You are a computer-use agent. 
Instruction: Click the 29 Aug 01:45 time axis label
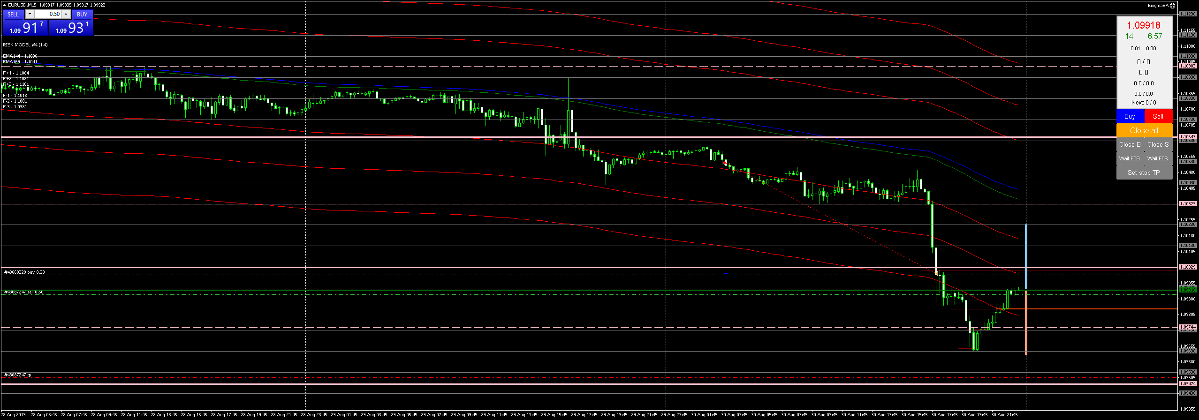coord(344,415)
